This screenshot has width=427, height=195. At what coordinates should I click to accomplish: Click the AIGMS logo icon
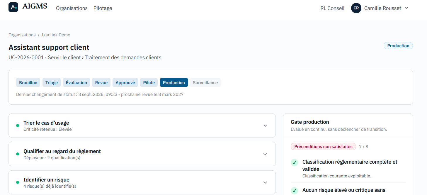[13, 7]
